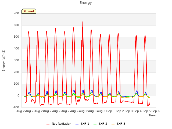Click the SI_met annotation label
172x129 pixels.
[x=29, y=11]
